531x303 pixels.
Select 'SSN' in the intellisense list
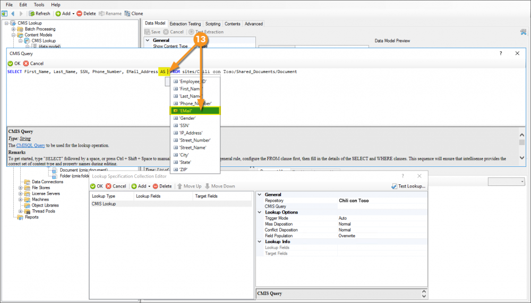pos(195,126)
